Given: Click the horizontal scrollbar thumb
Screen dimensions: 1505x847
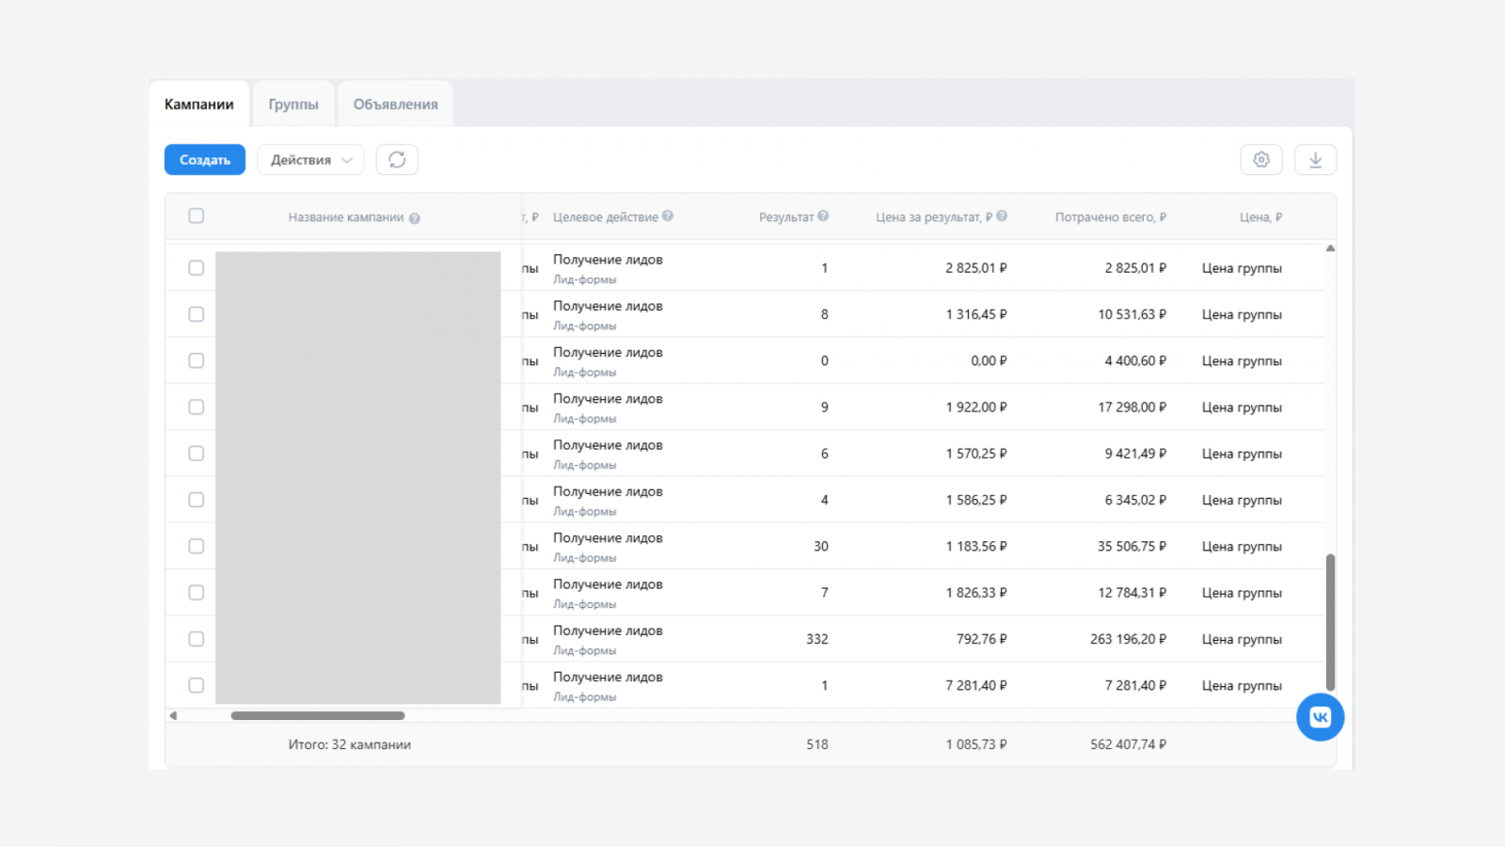Looking at the screenshot, I should pos(318,716).
